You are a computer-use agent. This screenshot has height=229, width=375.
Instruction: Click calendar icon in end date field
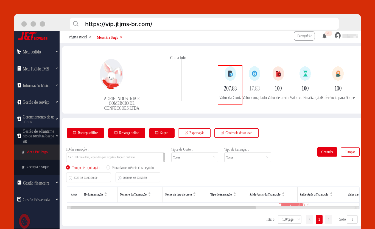point(119,178)
